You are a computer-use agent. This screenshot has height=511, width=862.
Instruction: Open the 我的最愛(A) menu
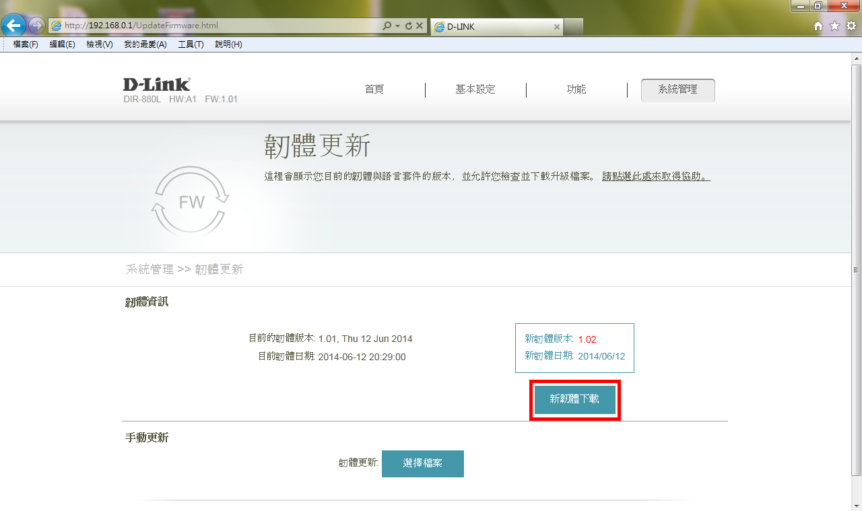145,44
